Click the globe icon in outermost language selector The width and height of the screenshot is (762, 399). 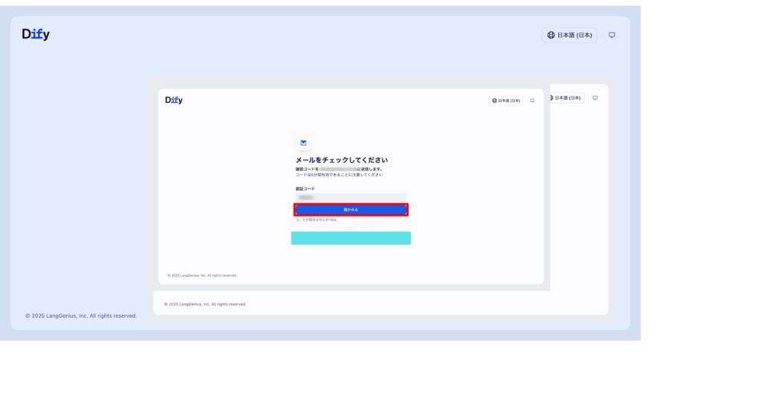pos(551,35)
